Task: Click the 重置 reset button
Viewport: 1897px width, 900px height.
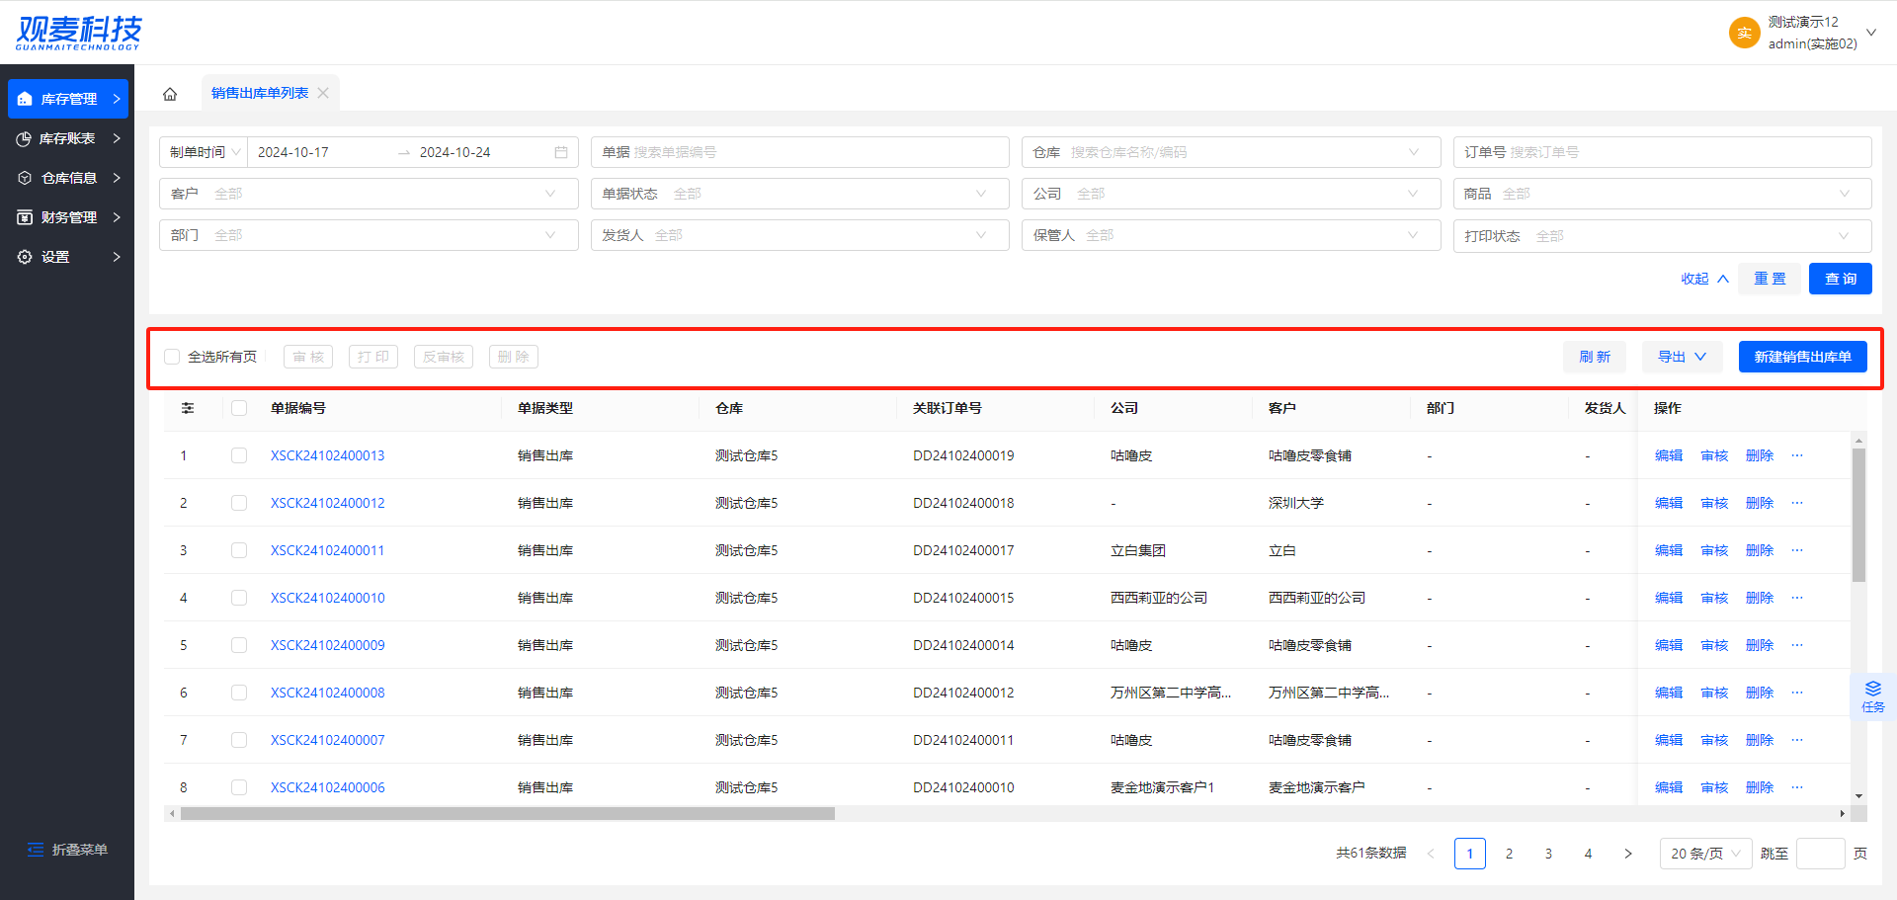Action: tap(1770, 279)
